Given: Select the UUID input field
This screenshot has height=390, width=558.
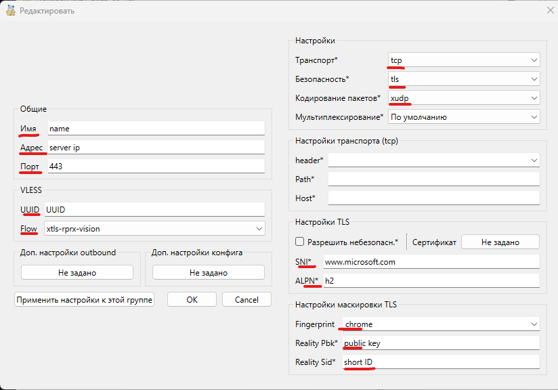Looking at the screenshot, I should coord(154,209).
